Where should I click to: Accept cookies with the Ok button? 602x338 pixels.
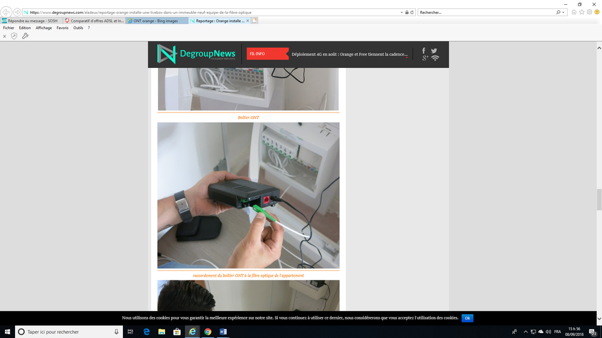tap(467, 318)
